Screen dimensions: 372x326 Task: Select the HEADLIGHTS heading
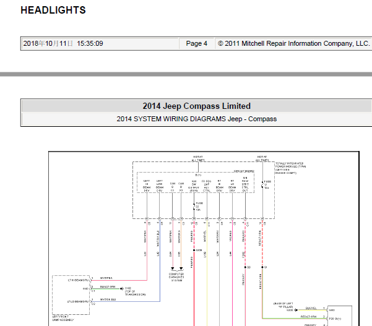[53, 10]
